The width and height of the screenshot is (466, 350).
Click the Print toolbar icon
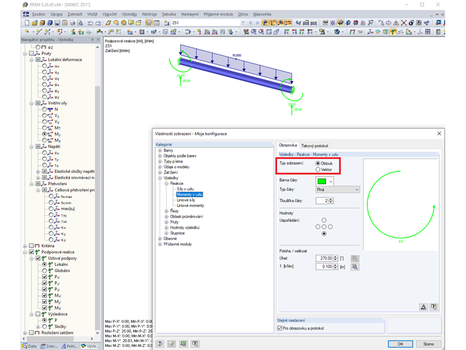(73, 23)
